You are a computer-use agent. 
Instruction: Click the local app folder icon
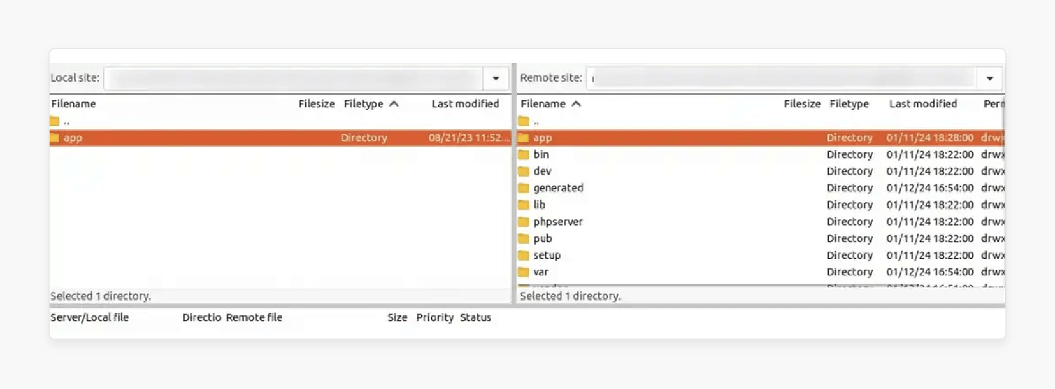pos(55,138)
